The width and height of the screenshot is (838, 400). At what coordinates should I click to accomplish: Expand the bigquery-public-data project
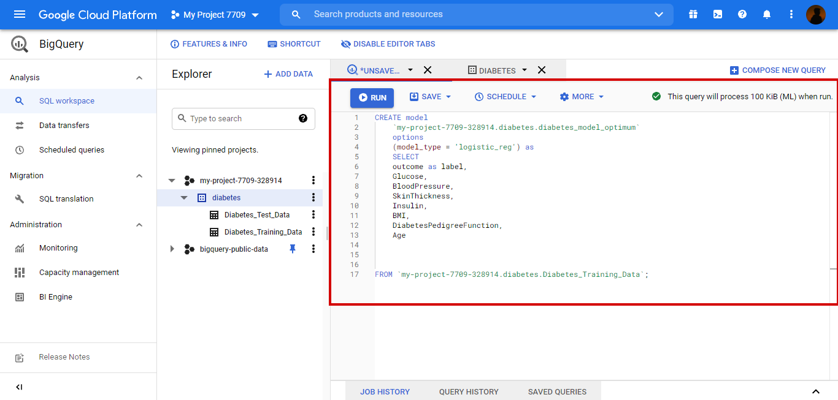coord(172,249)
